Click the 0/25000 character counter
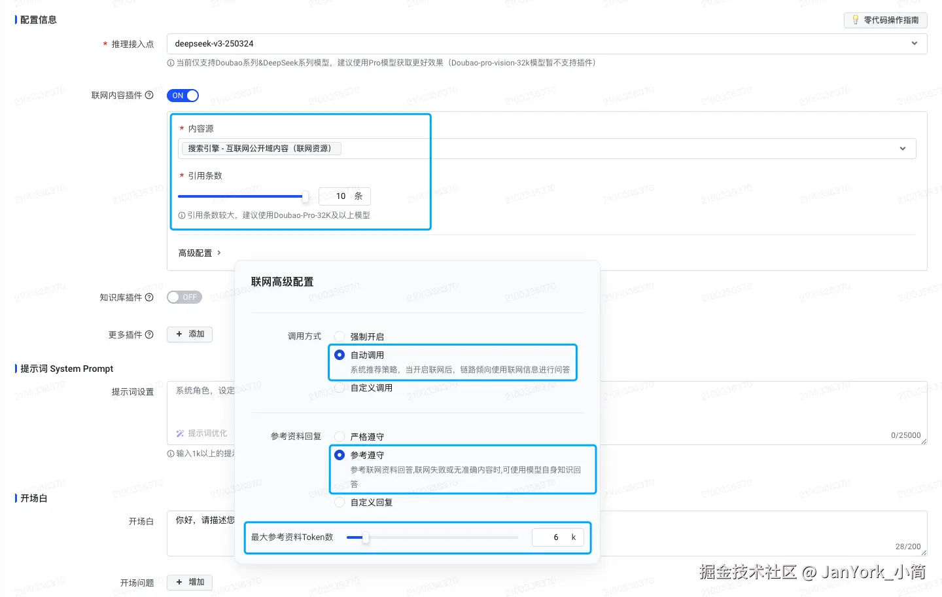This screenshot has width=942, height=597. pyautogui.click(x=905, y=435)
